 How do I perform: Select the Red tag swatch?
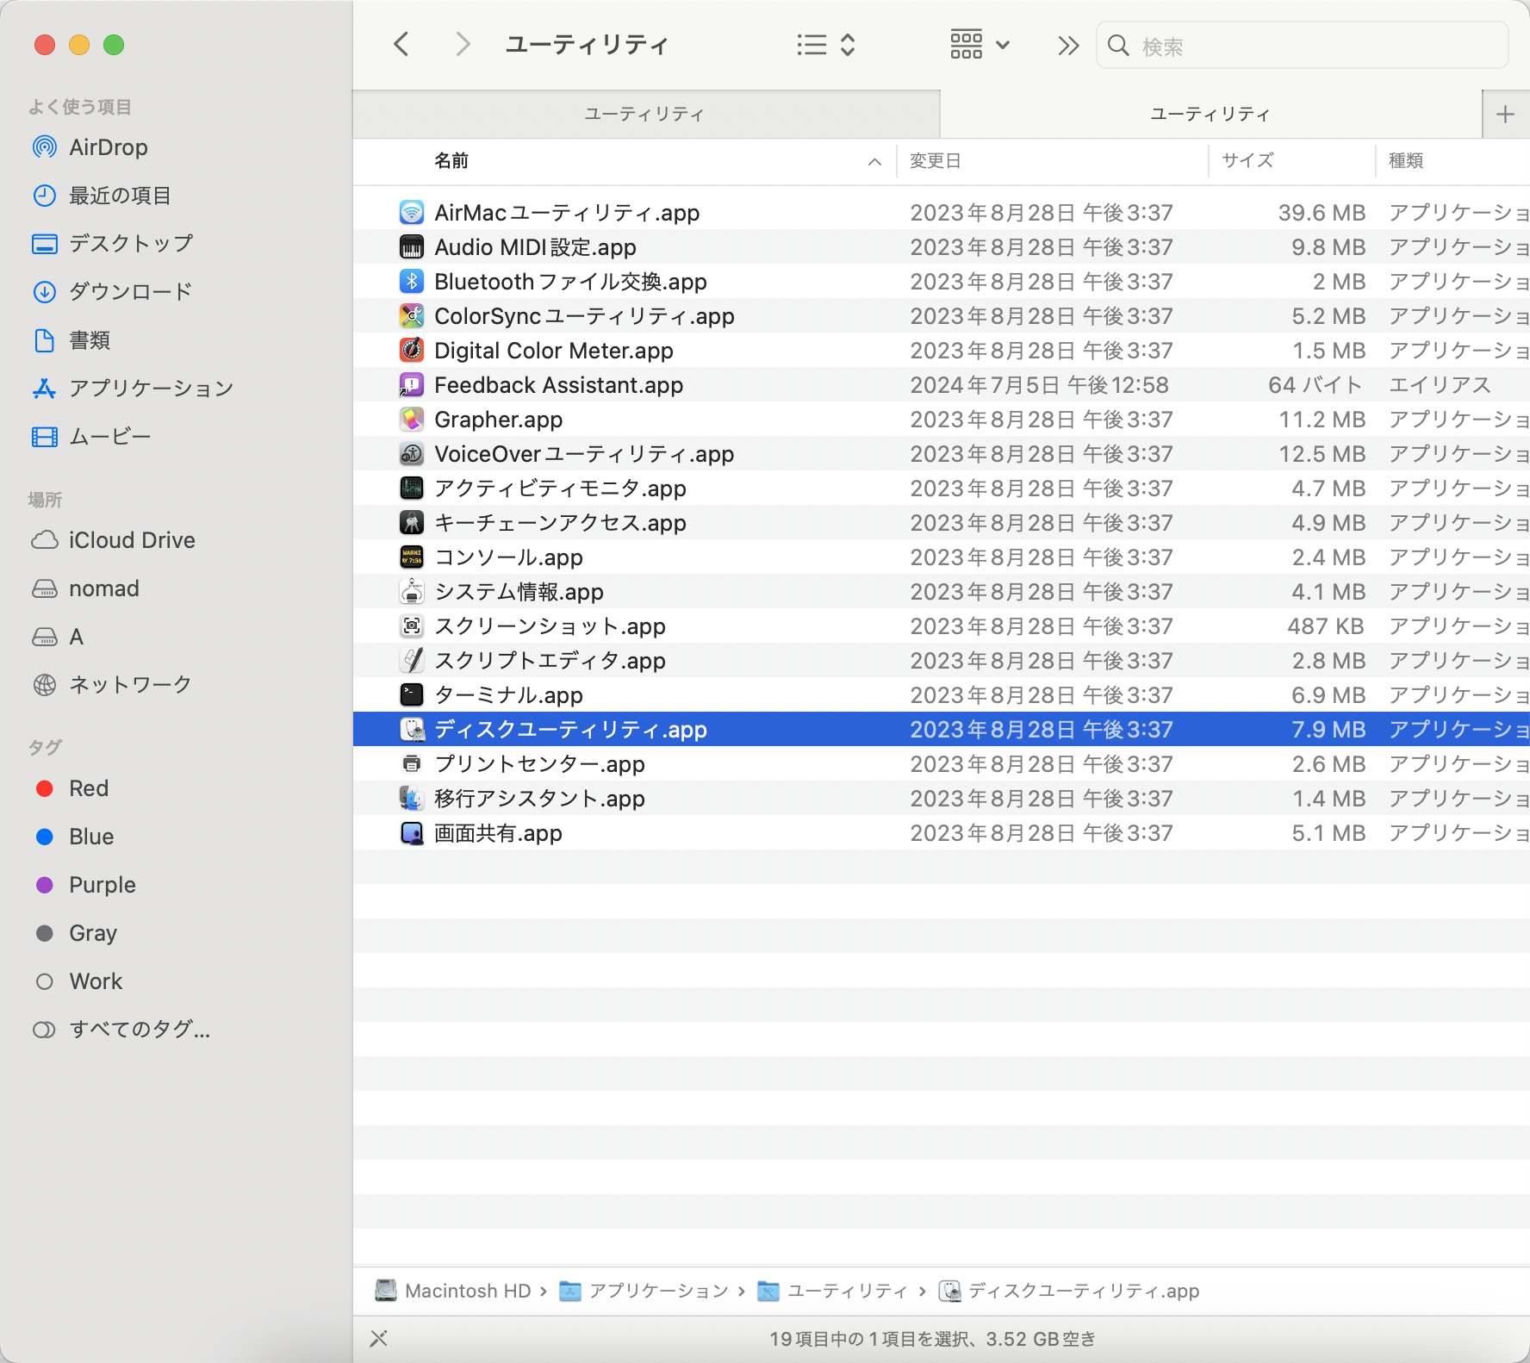pyautogui.click(x=44, y=787)
